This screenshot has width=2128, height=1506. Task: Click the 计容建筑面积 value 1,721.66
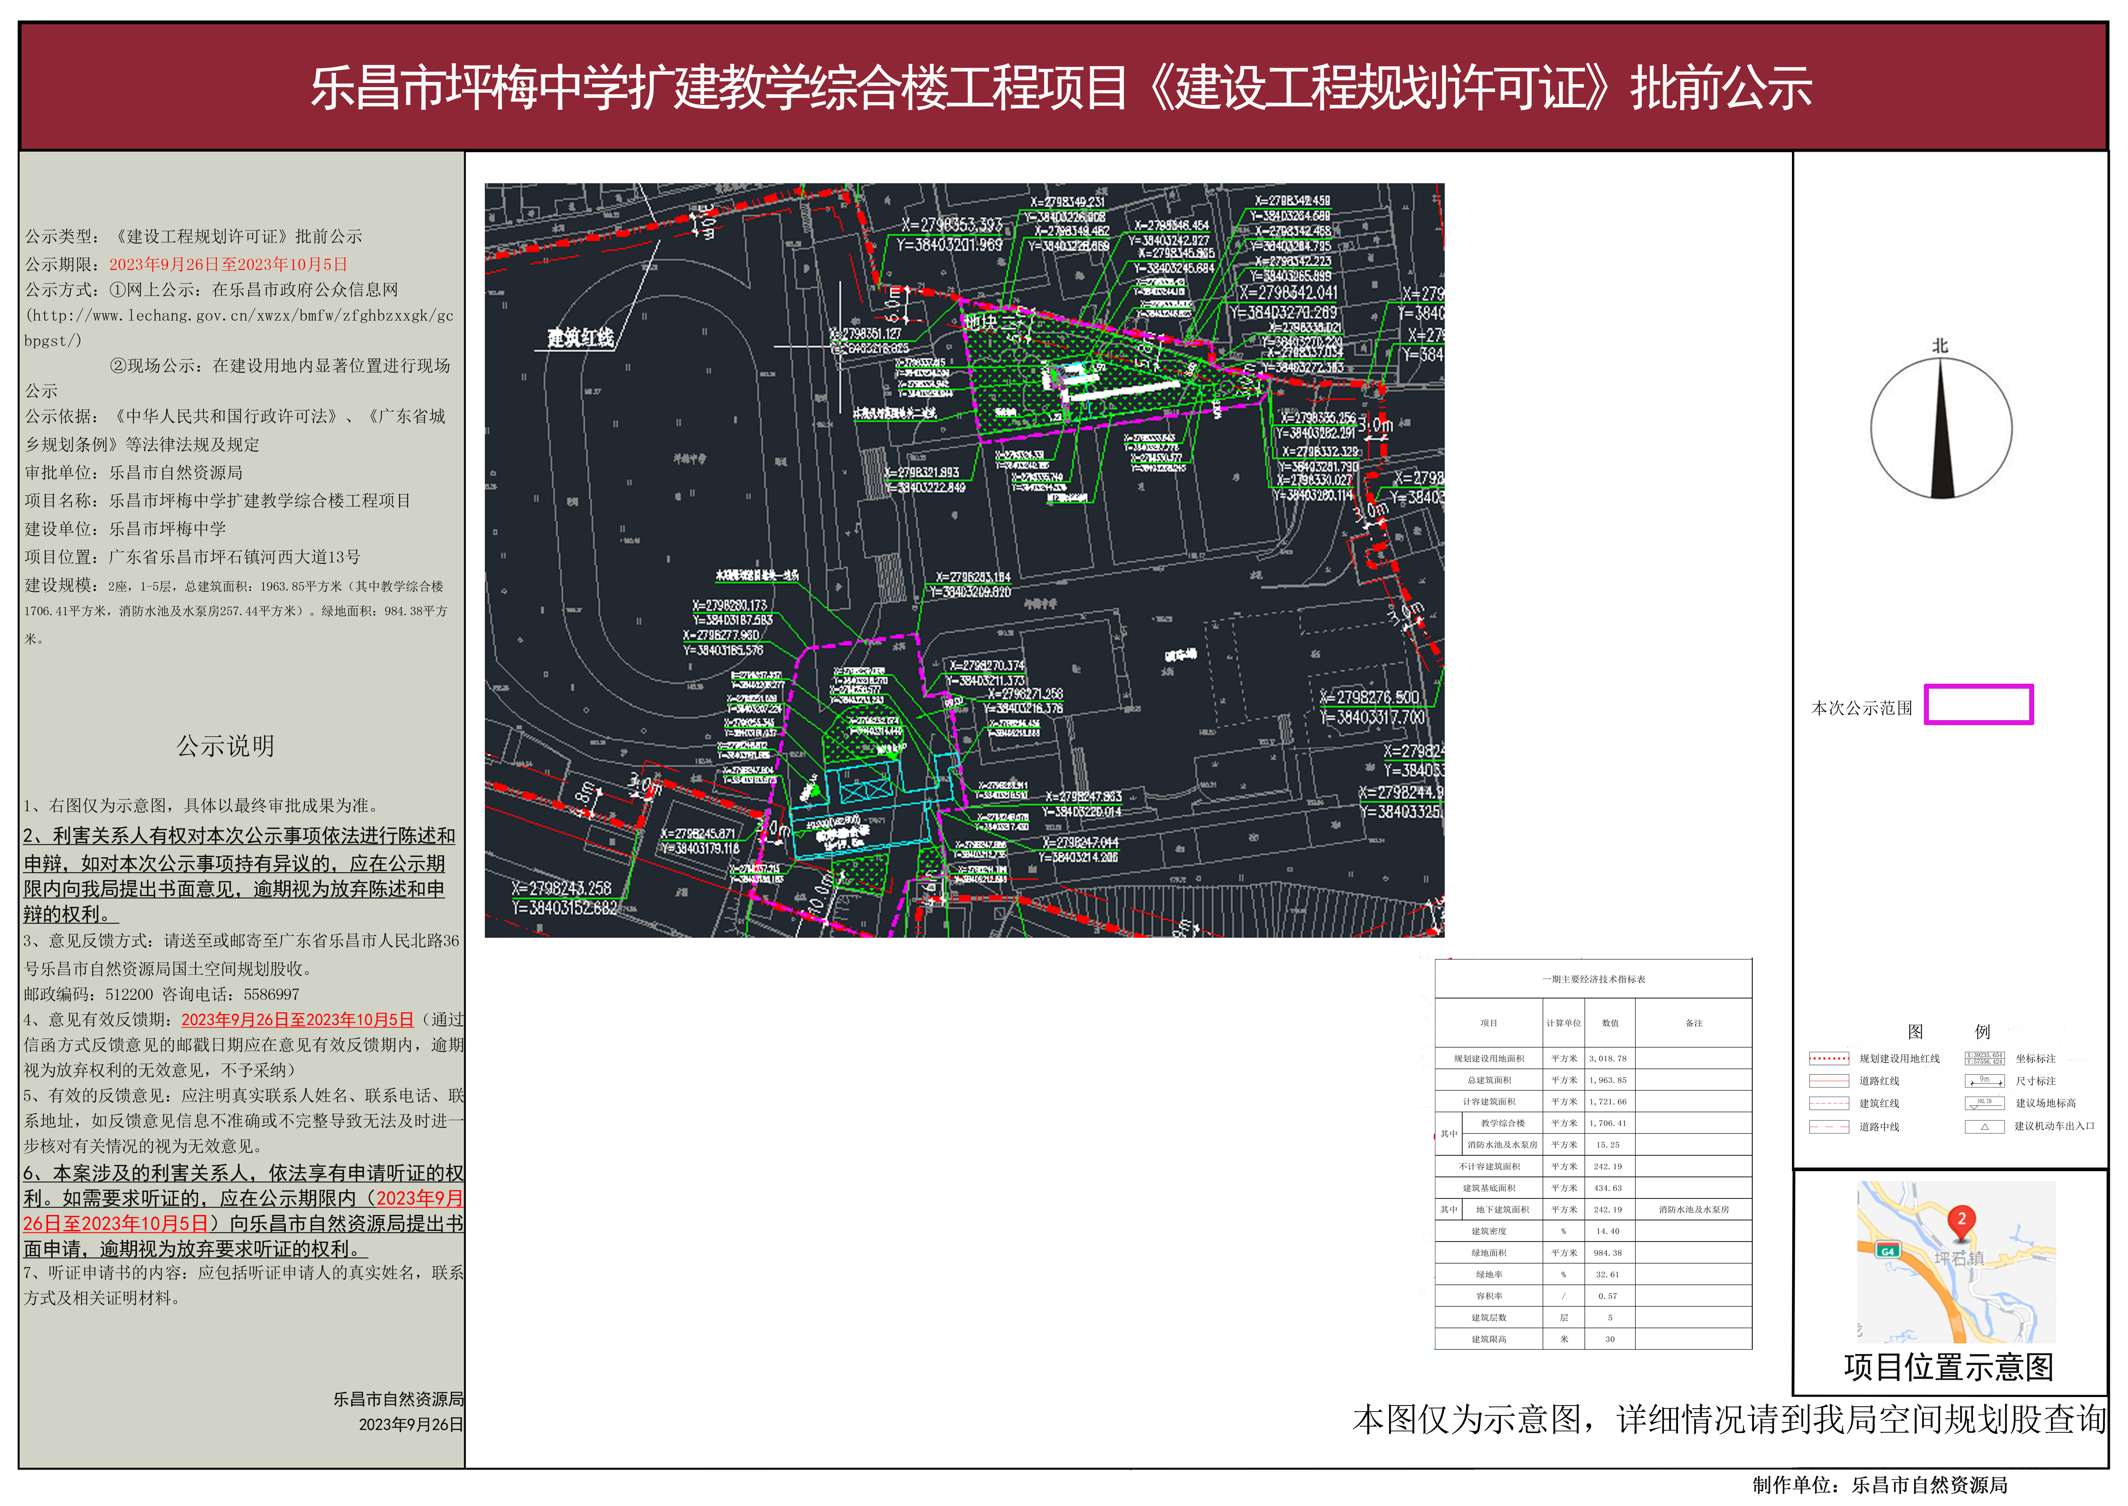click(x=1608, y=1102)
